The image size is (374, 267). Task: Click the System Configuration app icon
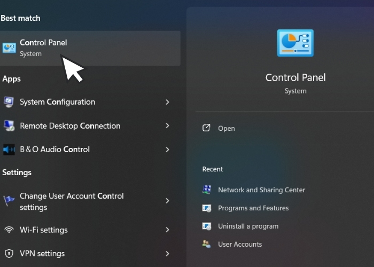[x=9, y=102]
